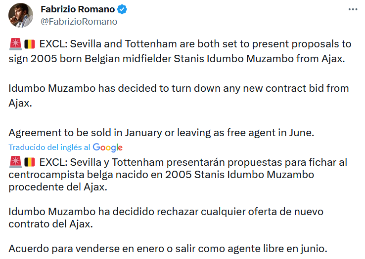This screenshot has height=259, width=365.
Task: Click the Fabrizio Romano display name
Action: [78, 9]
